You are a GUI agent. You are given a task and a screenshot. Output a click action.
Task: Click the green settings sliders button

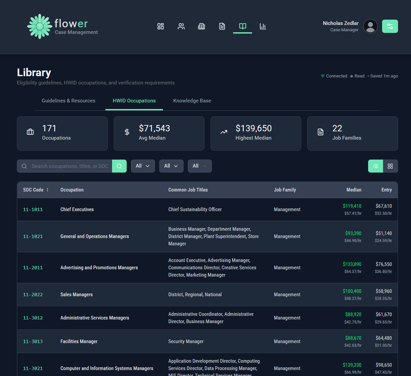click(x=390, y=26)
